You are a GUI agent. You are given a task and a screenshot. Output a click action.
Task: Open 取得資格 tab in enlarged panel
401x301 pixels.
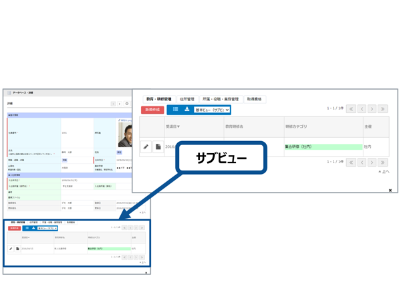click(254, 99)
